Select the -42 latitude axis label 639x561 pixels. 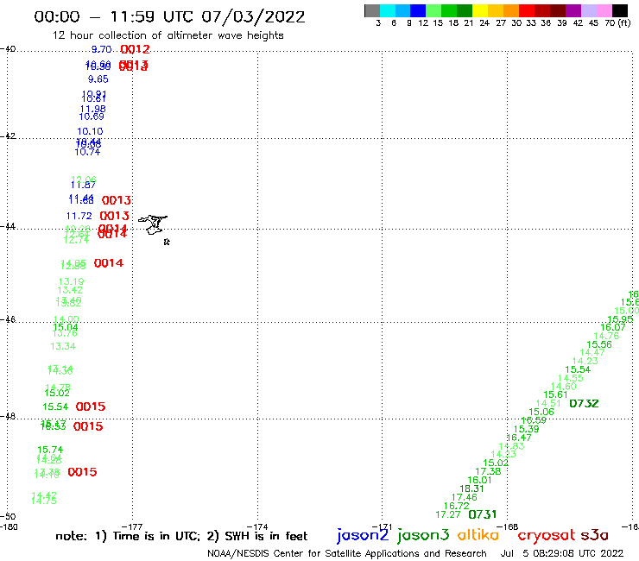coord(8,136)
